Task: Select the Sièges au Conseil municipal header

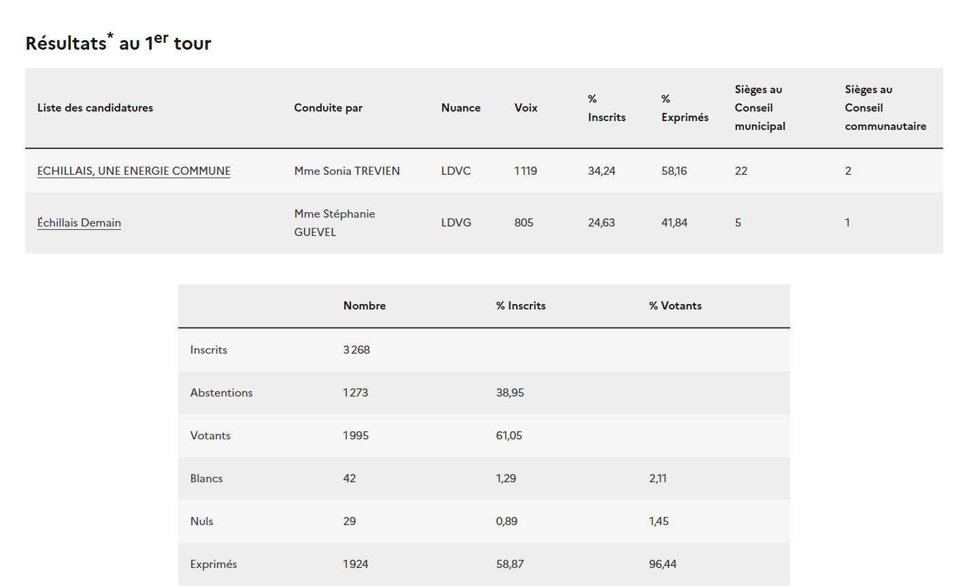Action: click(760, 107)
